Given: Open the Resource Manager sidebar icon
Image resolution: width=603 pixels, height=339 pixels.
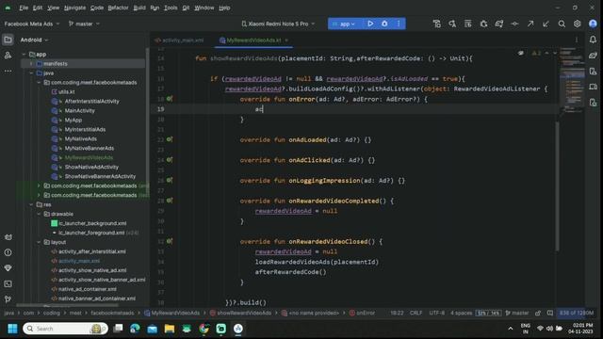Looking at the screenshot, I should coord(8,56).
